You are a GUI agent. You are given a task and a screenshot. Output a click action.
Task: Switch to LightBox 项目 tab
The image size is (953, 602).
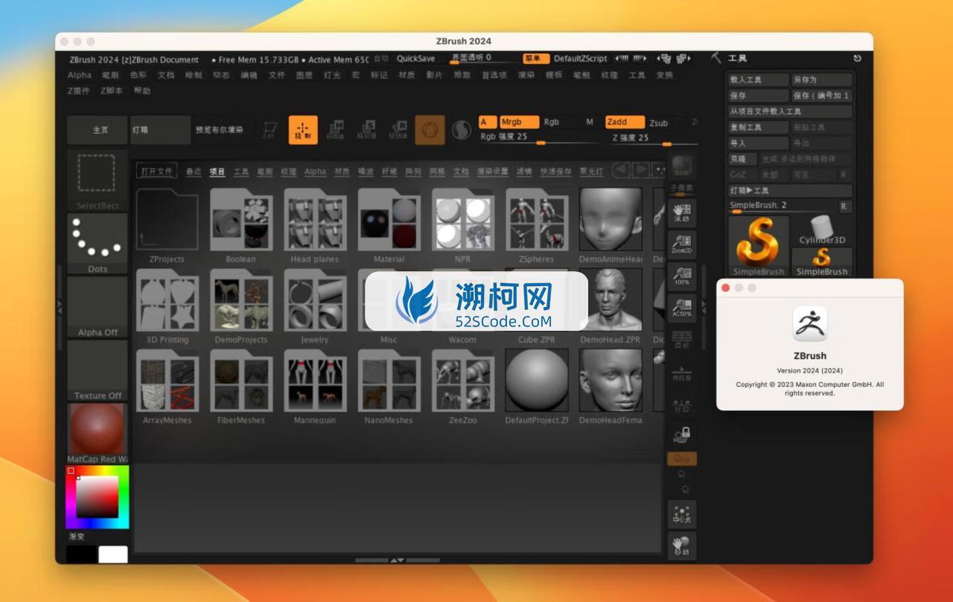(x=217, y=171)
